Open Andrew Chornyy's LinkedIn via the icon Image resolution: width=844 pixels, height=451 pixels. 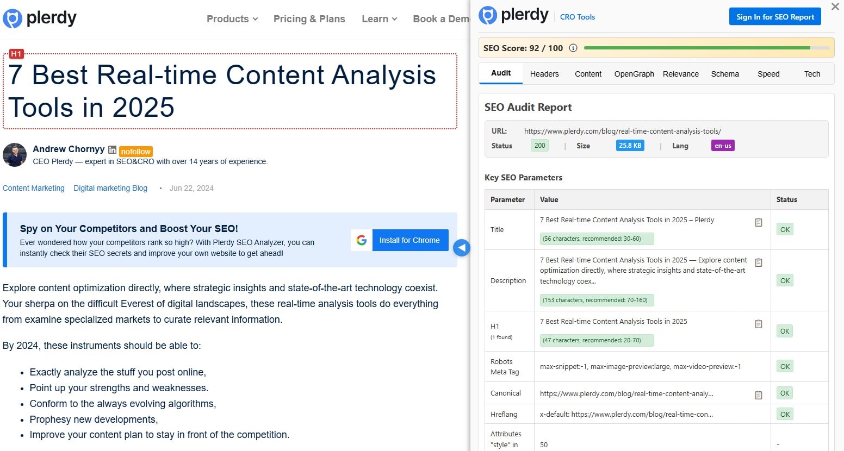pyautogui.click(x=112, y=149)
